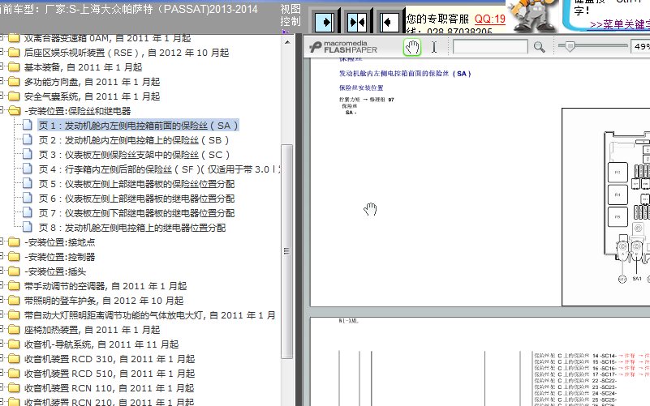Open page 7 lower relay board layout
Viewport: 650px width, 406px height.
click(x=137, y=213)
